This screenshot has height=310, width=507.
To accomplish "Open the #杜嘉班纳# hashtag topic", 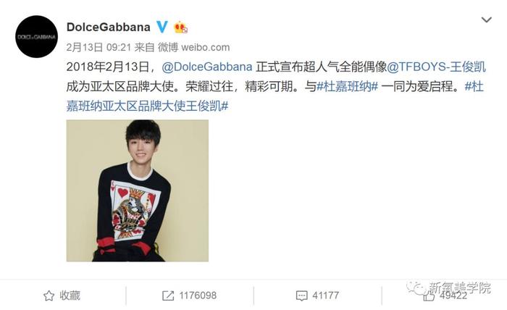I will coord(347,87).
